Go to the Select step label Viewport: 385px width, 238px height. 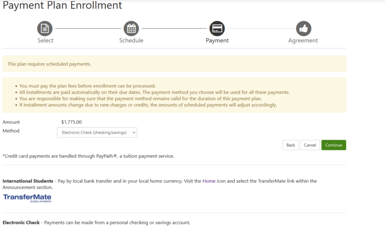(x=45, y=40)
